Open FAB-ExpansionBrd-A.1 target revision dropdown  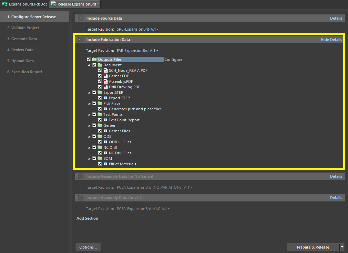pos(137,51)
